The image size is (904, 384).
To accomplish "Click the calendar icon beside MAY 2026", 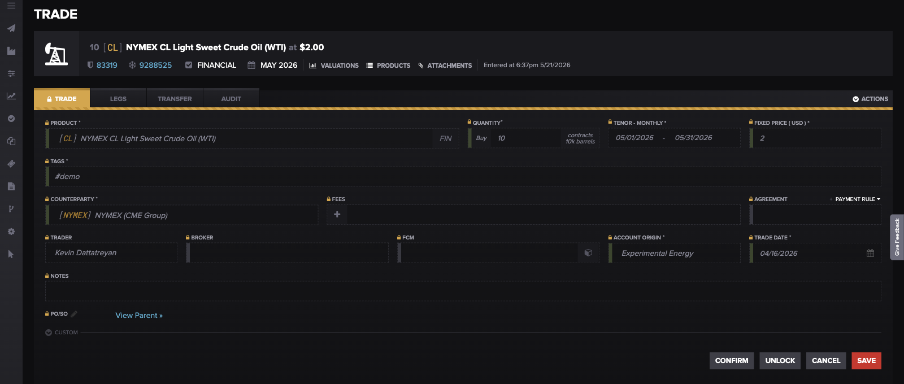I will (x=251, y=65).
